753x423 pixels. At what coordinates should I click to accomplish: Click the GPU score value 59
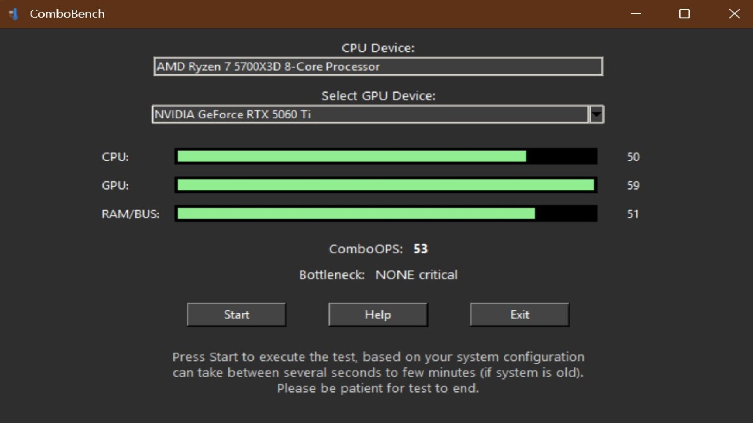coord(633,185)
